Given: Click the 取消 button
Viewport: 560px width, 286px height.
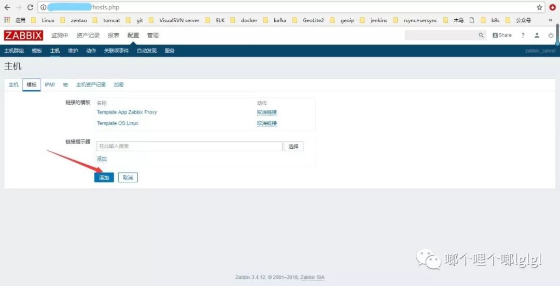Looking at the screenshot, I should (x=128, y=178).
